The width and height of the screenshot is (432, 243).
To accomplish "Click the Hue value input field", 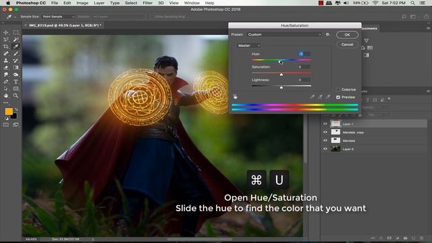I will pos(304,54).
